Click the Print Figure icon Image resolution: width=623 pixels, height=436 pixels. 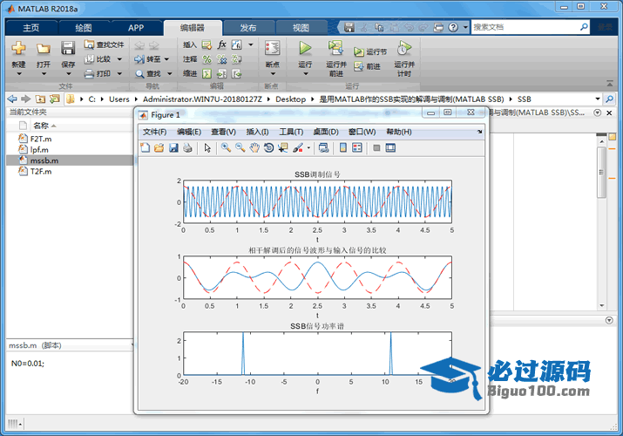coord(187,148)
